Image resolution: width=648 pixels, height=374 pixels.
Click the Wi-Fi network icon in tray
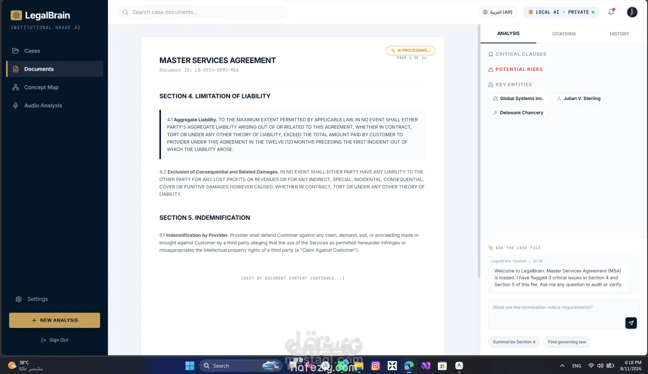pyautogui.click(x=591, y=366)
